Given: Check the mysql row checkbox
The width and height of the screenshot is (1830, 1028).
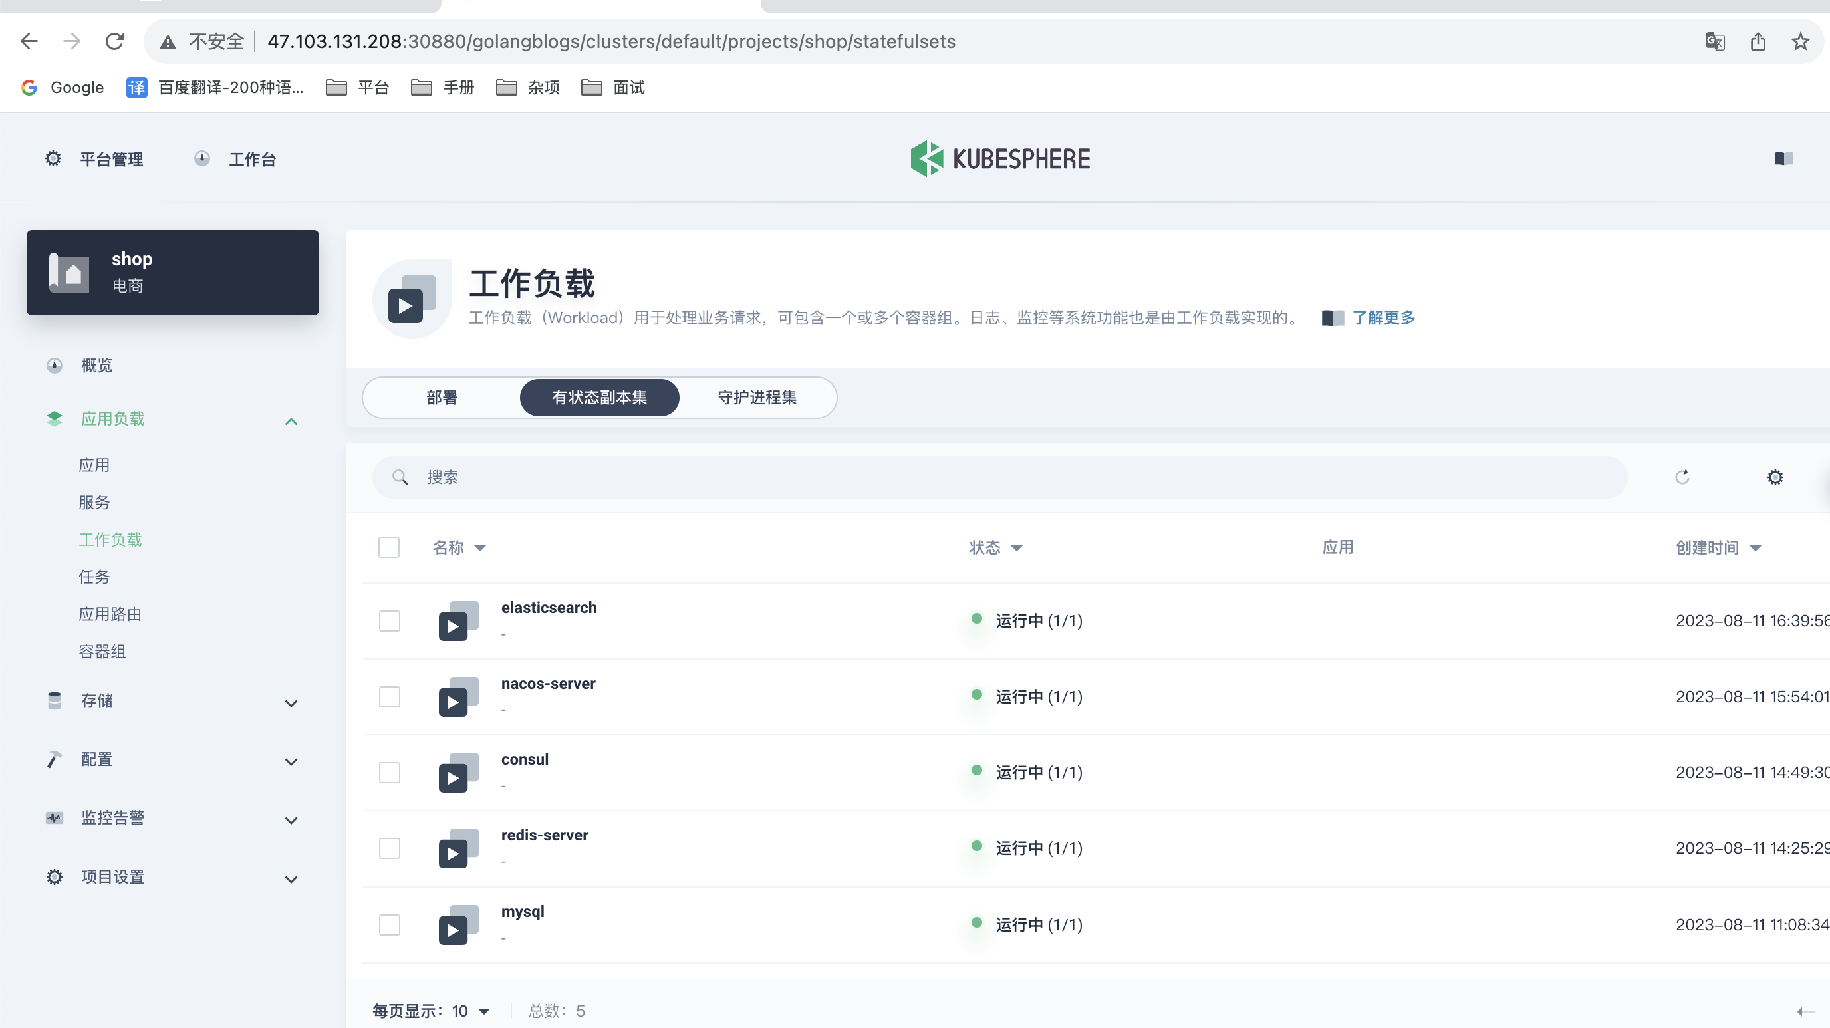Looking at the screenshot, I should pyautogui.click(x=389, y=924).
